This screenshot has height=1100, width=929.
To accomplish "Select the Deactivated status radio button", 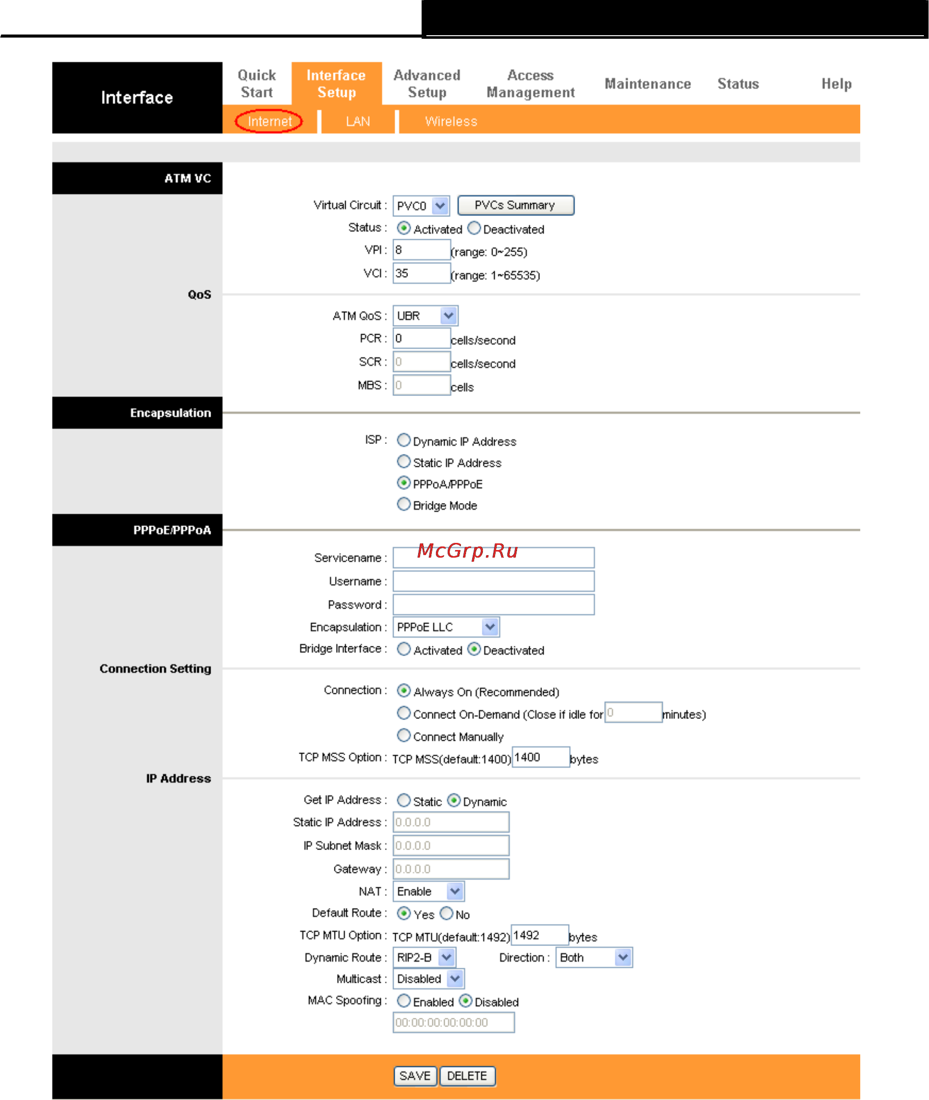I will (474, 228).
